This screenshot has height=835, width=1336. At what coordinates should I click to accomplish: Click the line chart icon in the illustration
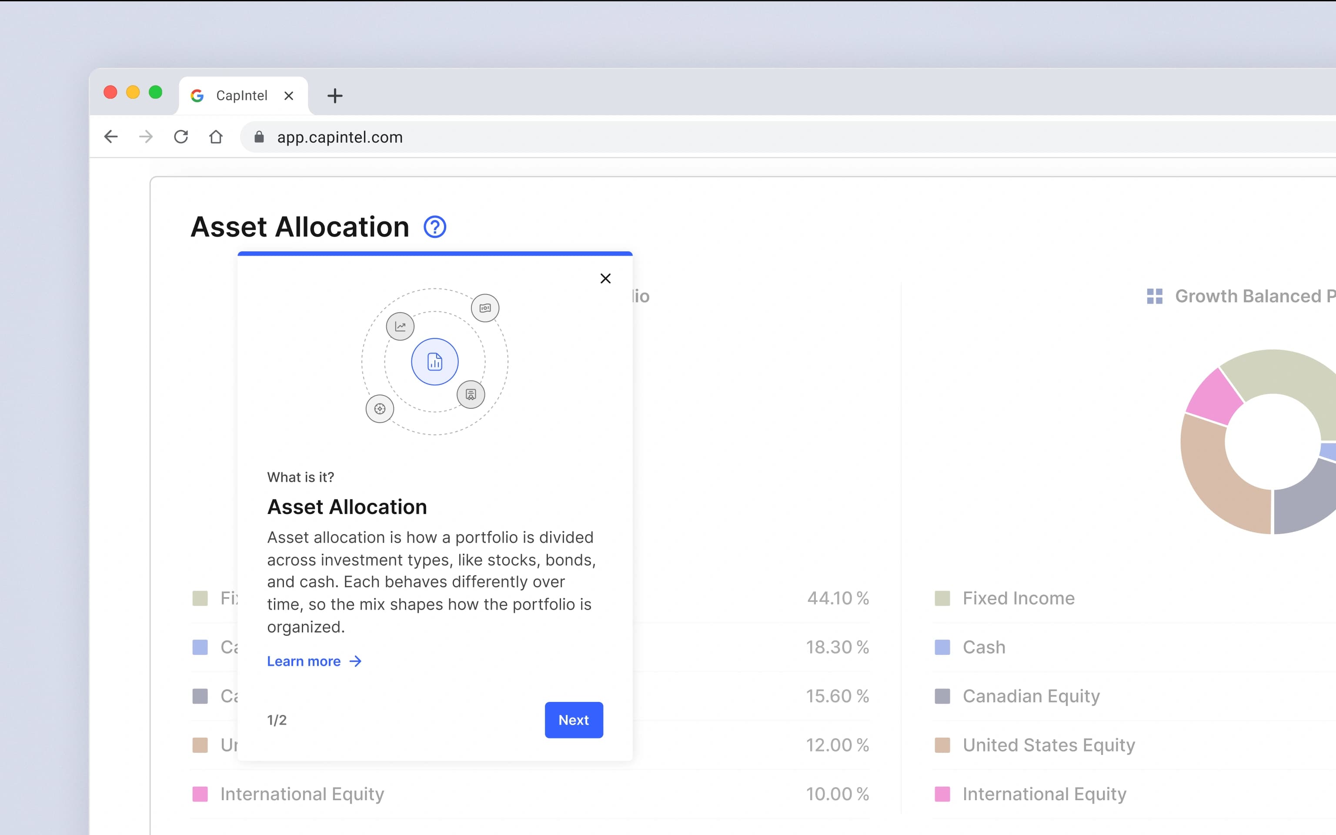coord(400,326)
